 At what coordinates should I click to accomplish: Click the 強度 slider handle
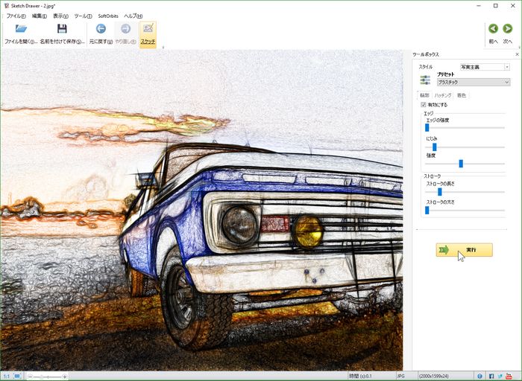pos(461,164)
